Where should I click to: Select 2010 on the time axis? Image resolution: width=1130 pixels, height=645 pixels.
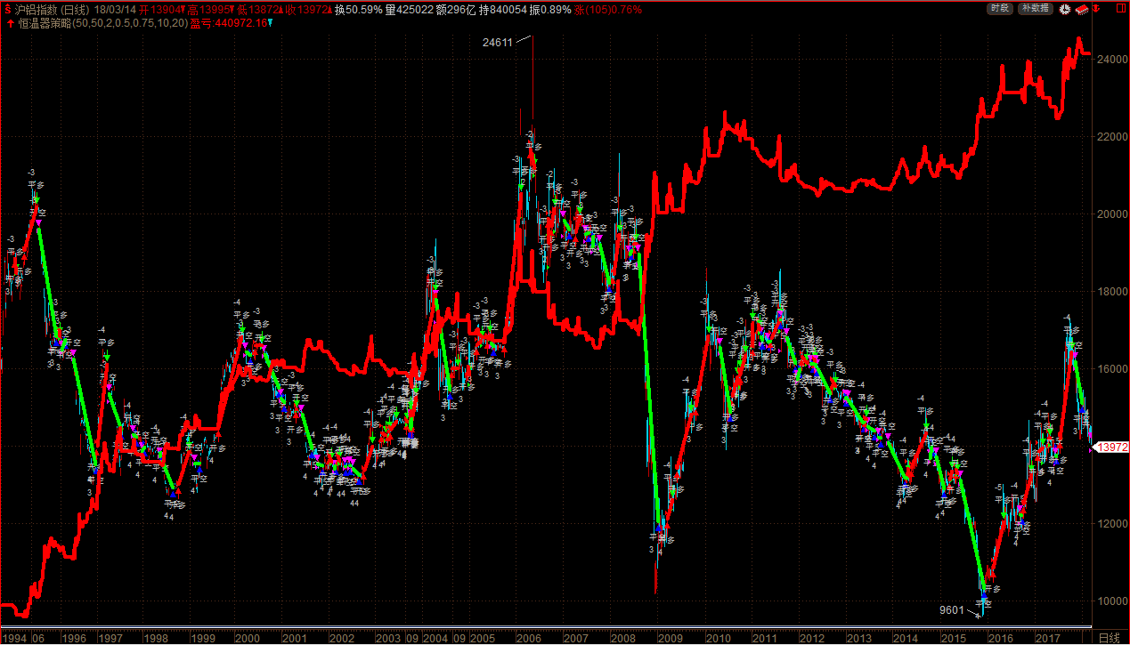(x=717, y=638)
